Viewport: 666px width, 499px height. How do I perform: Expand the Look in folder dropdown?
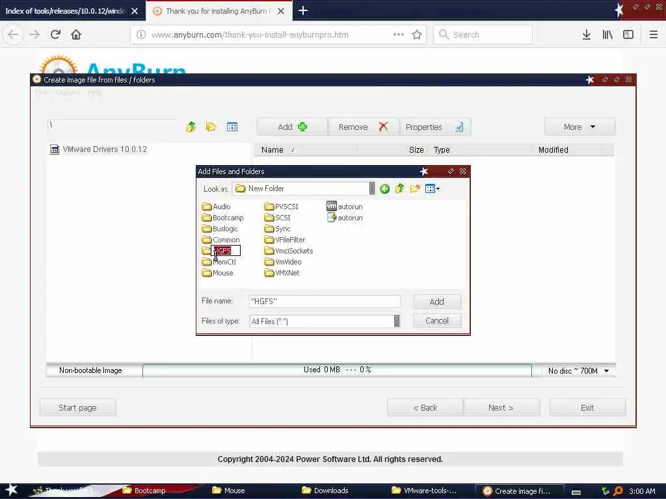coord(372,188)
